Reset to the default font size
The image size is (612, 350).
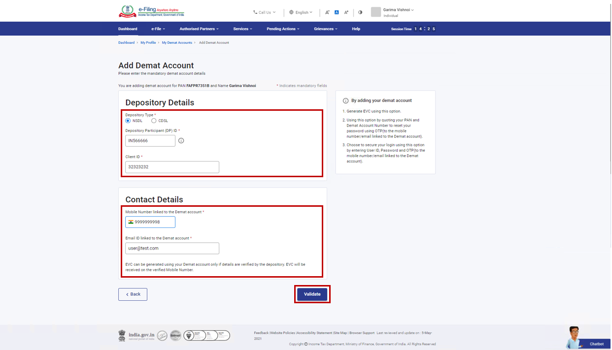337,12
